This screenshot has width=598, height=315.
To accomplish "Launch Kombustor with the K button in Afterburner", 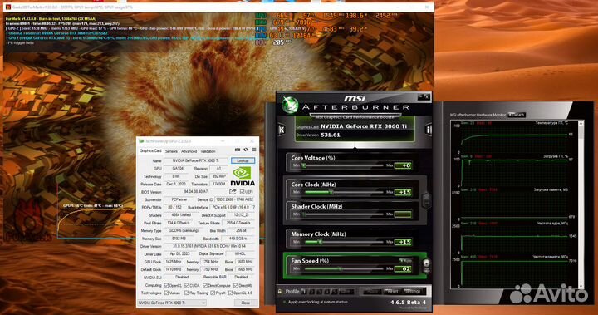I will click(282, 130).
